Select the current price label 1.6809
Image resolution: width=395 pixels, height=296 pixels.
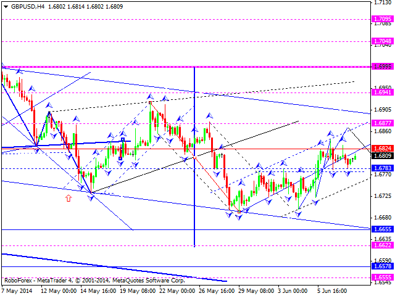(x=383, y=155)
